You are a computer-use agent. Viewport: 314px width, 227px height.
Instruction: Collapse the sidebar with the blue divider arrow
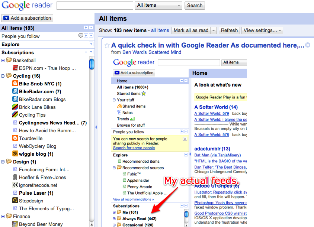point(96,127)
